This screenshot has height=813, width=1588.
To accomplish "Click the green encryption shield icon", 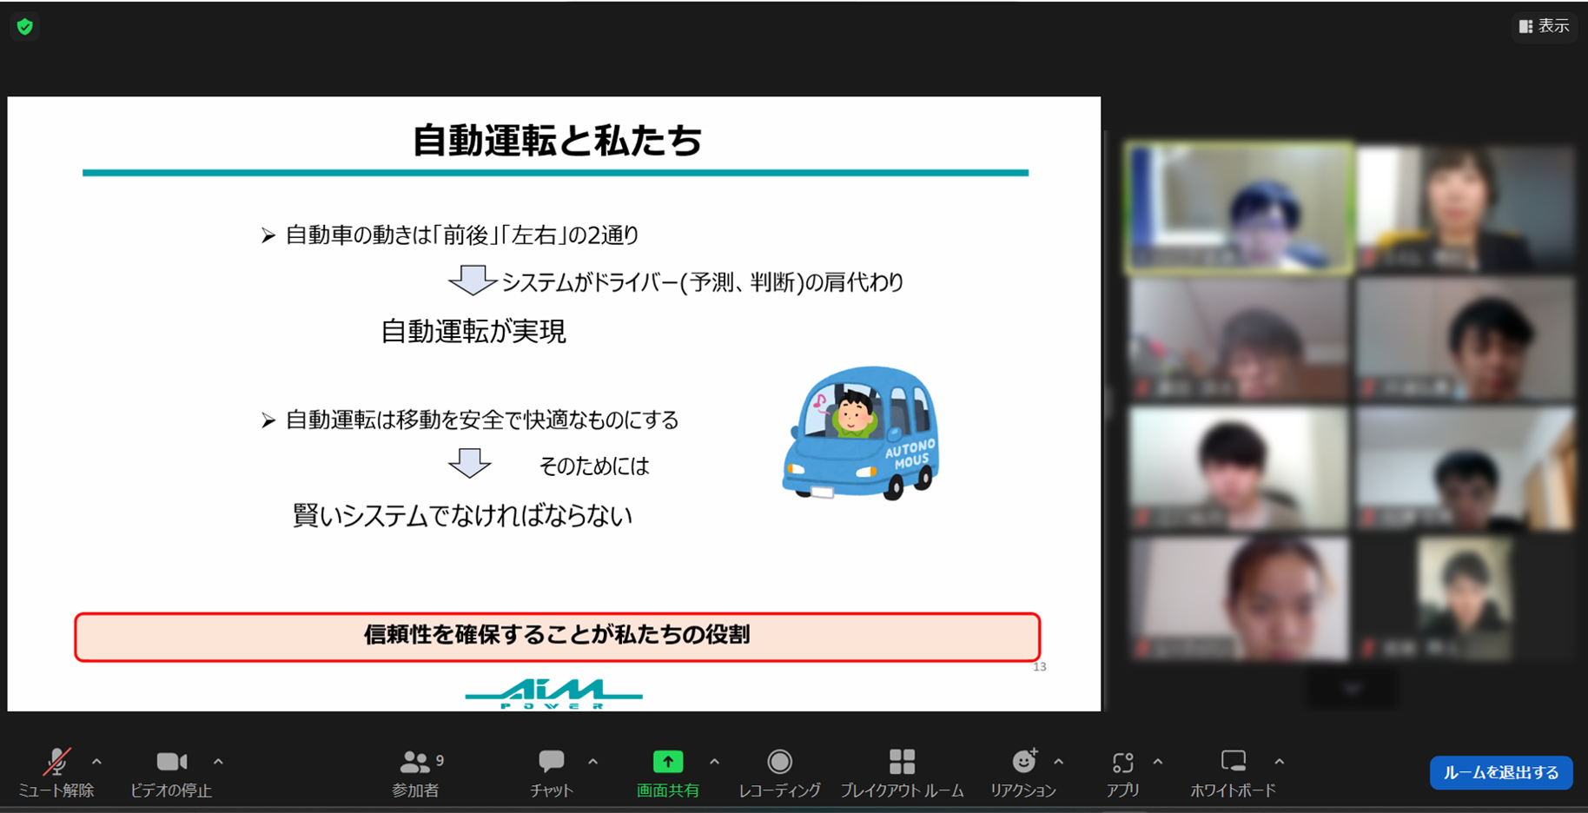I will click(25, 27).
